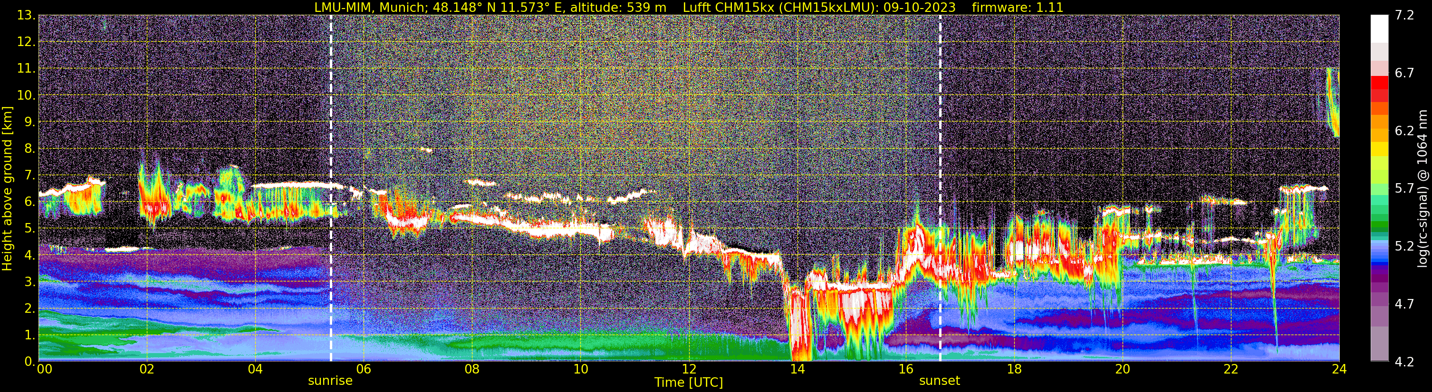Viewport: 1432px width, 392px height.
Task: Click the y-axis tick label '5.'
Action: tap(30, 229)
